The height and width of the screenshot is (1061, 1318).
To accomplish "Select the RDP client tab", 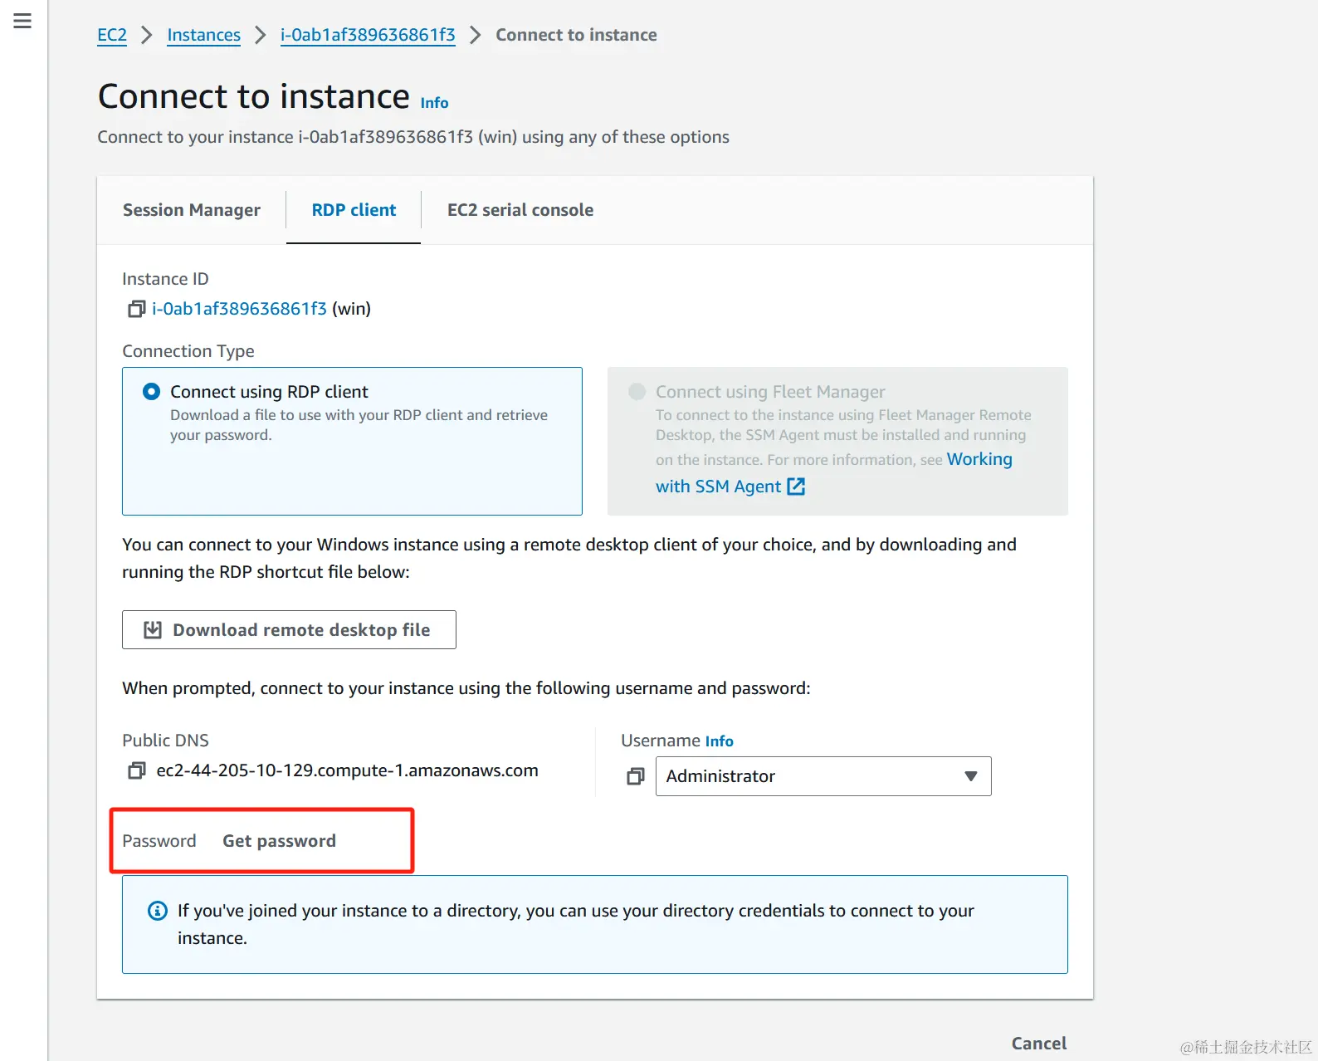I will click(x=354, y=210).
